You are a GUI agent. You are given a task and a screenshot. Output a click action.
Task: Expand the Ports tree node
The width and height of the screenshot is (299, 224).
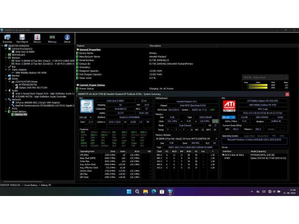tap(6, 108)
